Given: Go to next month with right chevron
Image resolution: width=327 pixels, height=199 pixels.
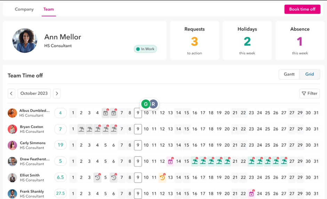Looking at the screenshot, I should [x=57, y=93].
